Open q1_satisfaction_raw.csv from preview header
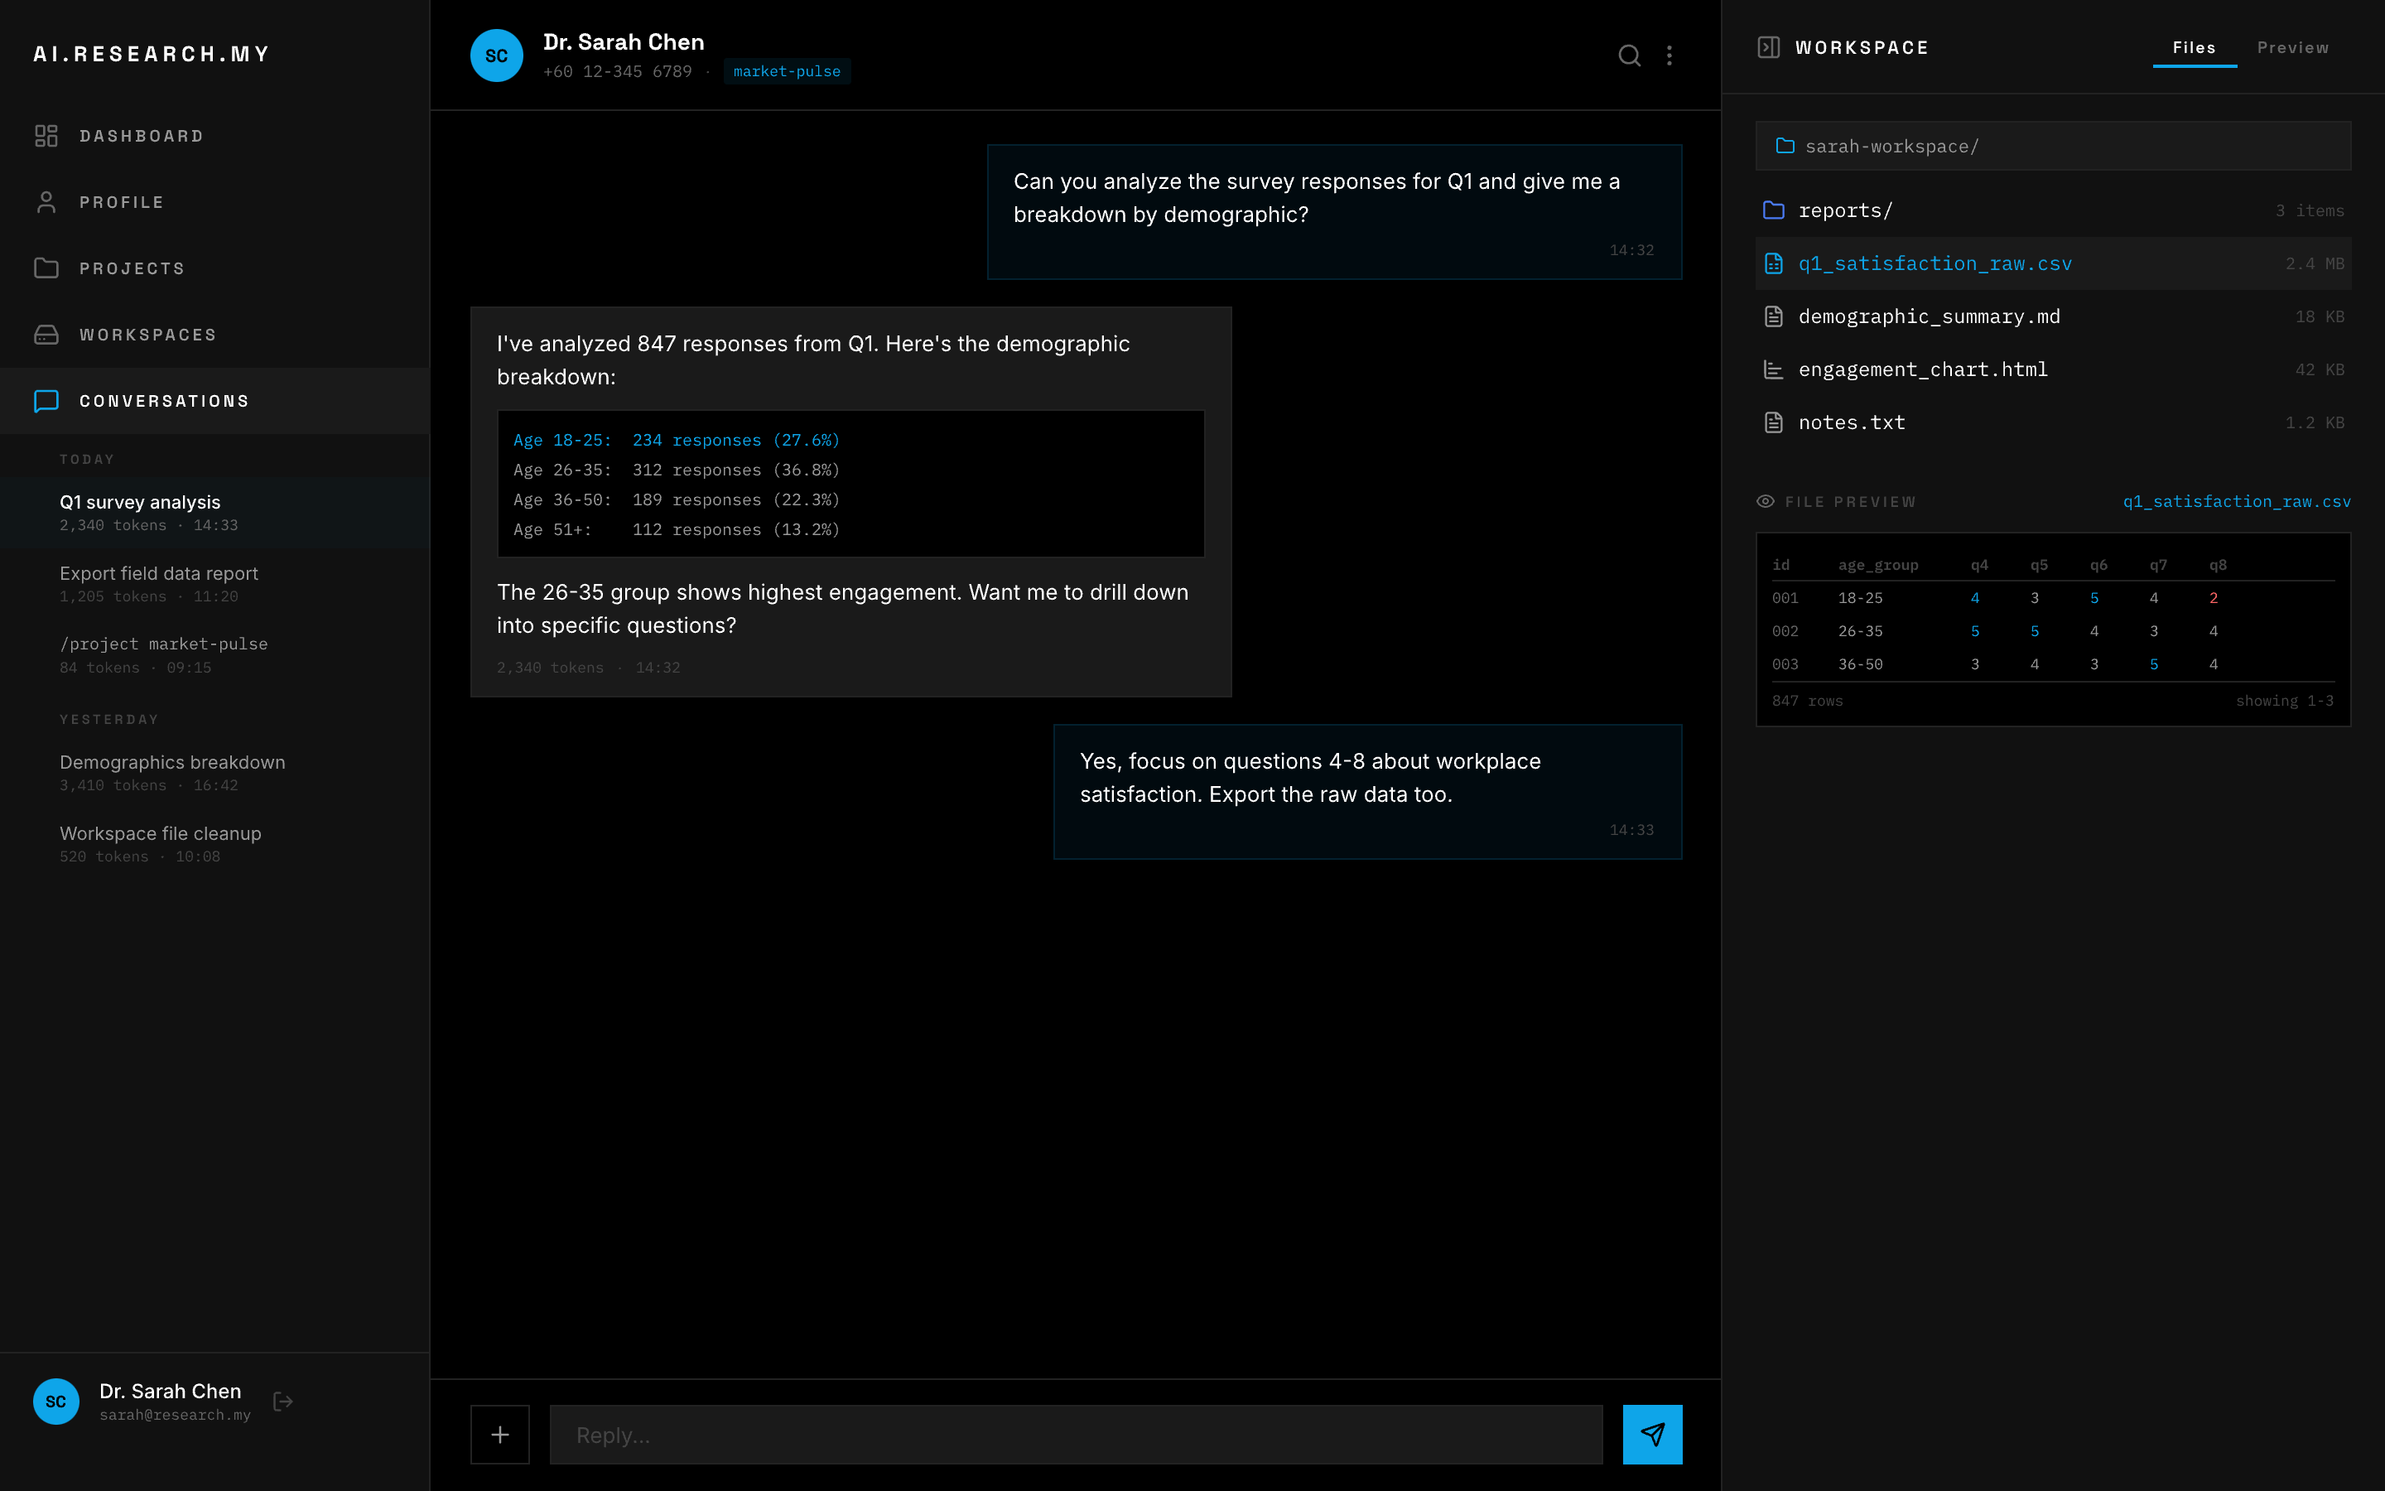Image resolution: width=2385 pixels, height=1491 pixels. click(x=2237, y=501)
